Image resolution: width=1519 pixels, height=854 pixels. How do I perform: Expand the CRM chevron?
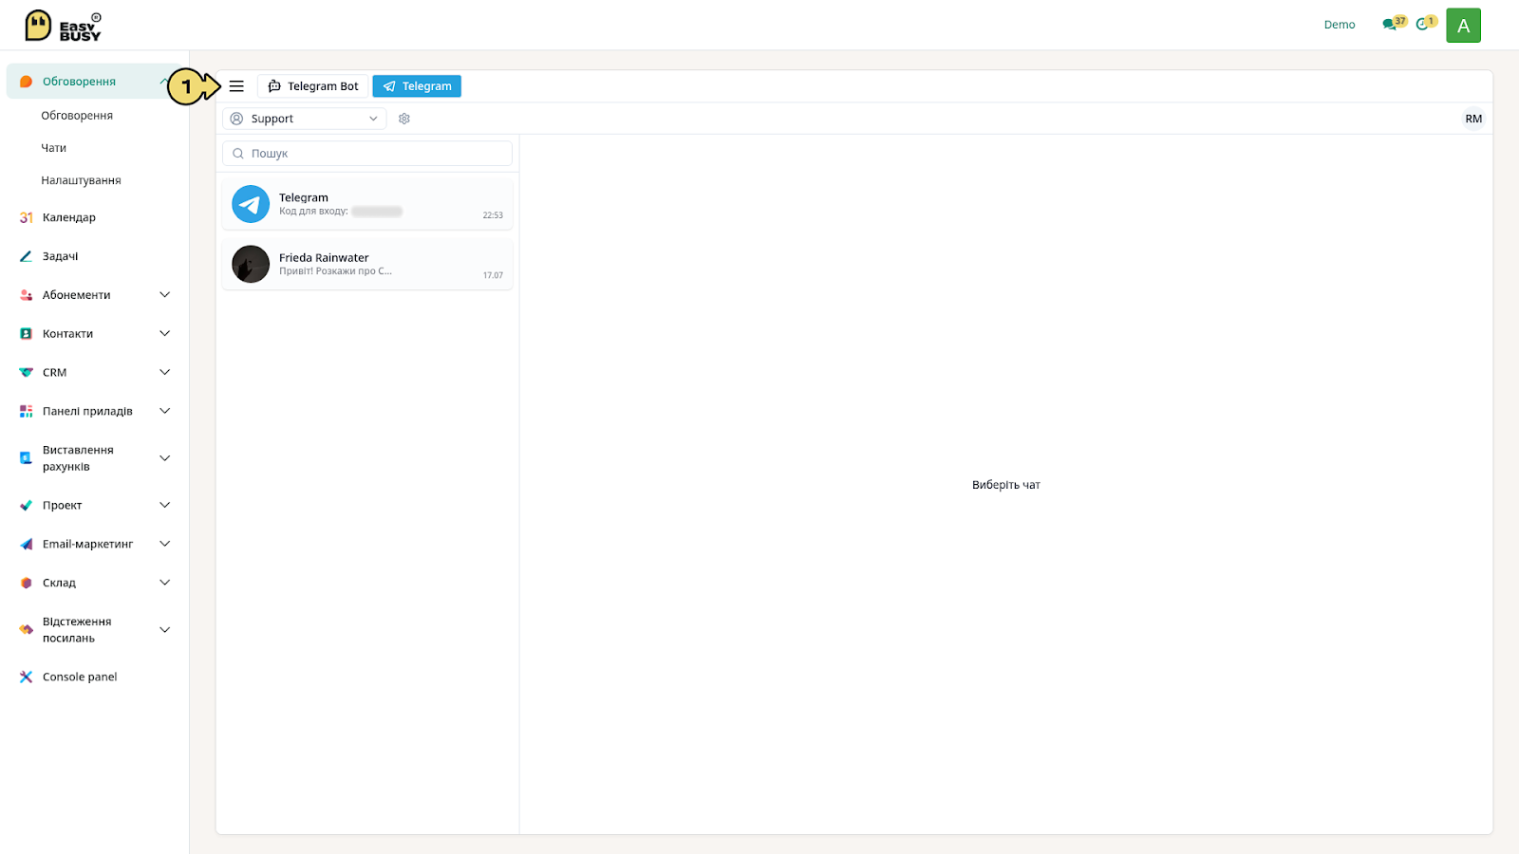(x=165, y=373)
